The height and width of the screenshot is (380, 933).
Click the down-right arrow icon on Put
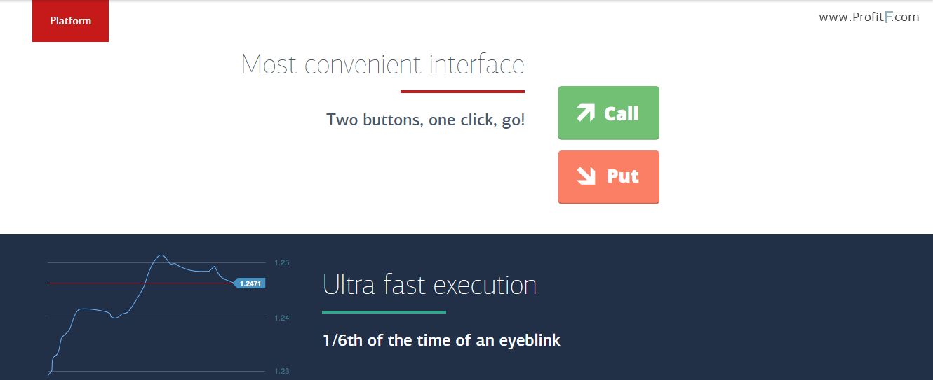tap(586, 176)
